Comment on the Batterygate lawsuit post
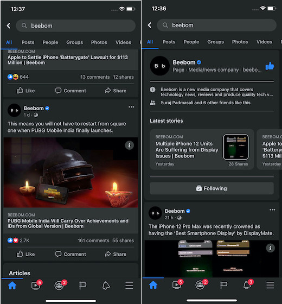The width and height of the screenshot is (282, 304). [x=70, y=91]
